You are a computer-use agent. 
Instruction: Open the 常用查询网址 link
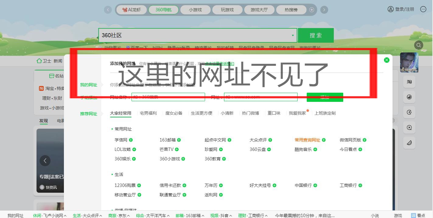pos(307,140)
